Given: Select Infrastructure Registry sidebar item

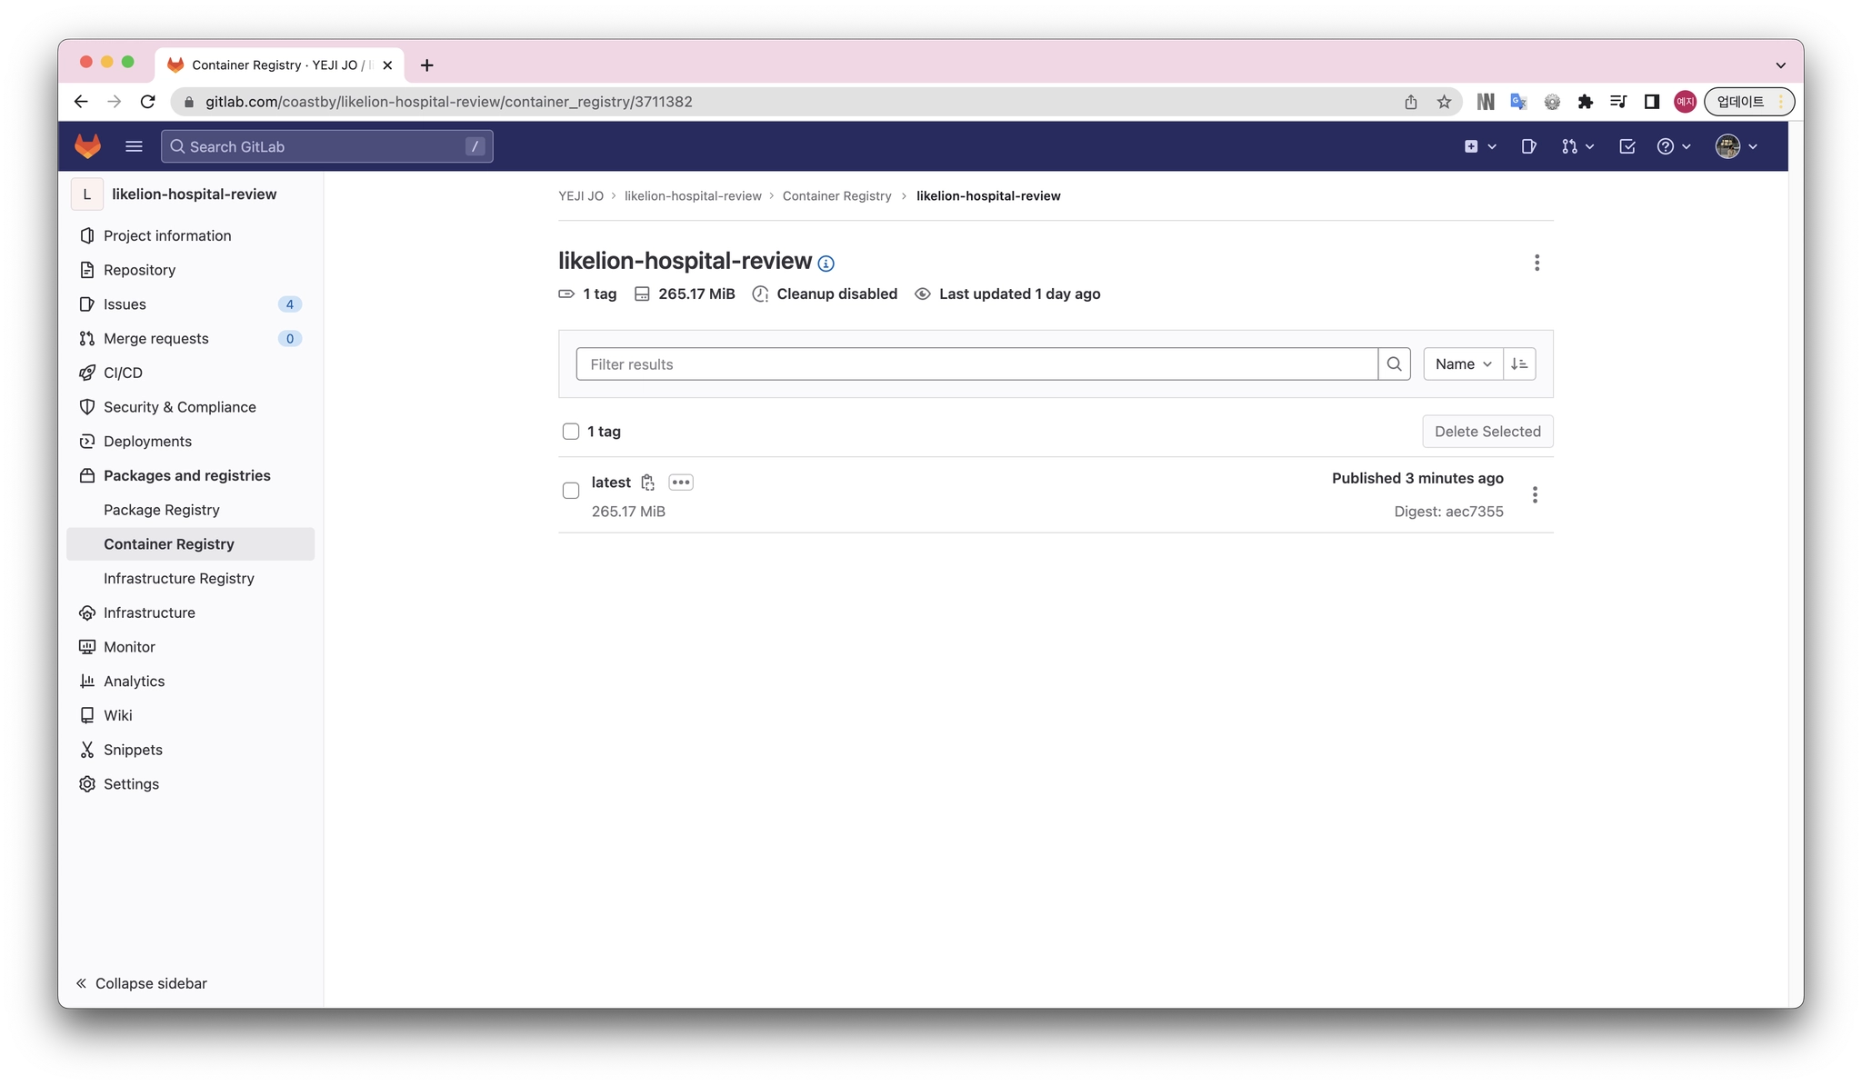Looking at the screenshot, I should click(179, 579).
